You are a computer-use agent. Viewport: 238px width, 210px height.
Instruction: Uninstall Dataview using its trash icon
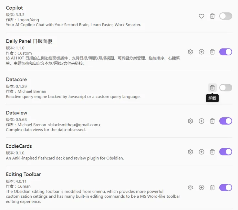pos(212,121)
